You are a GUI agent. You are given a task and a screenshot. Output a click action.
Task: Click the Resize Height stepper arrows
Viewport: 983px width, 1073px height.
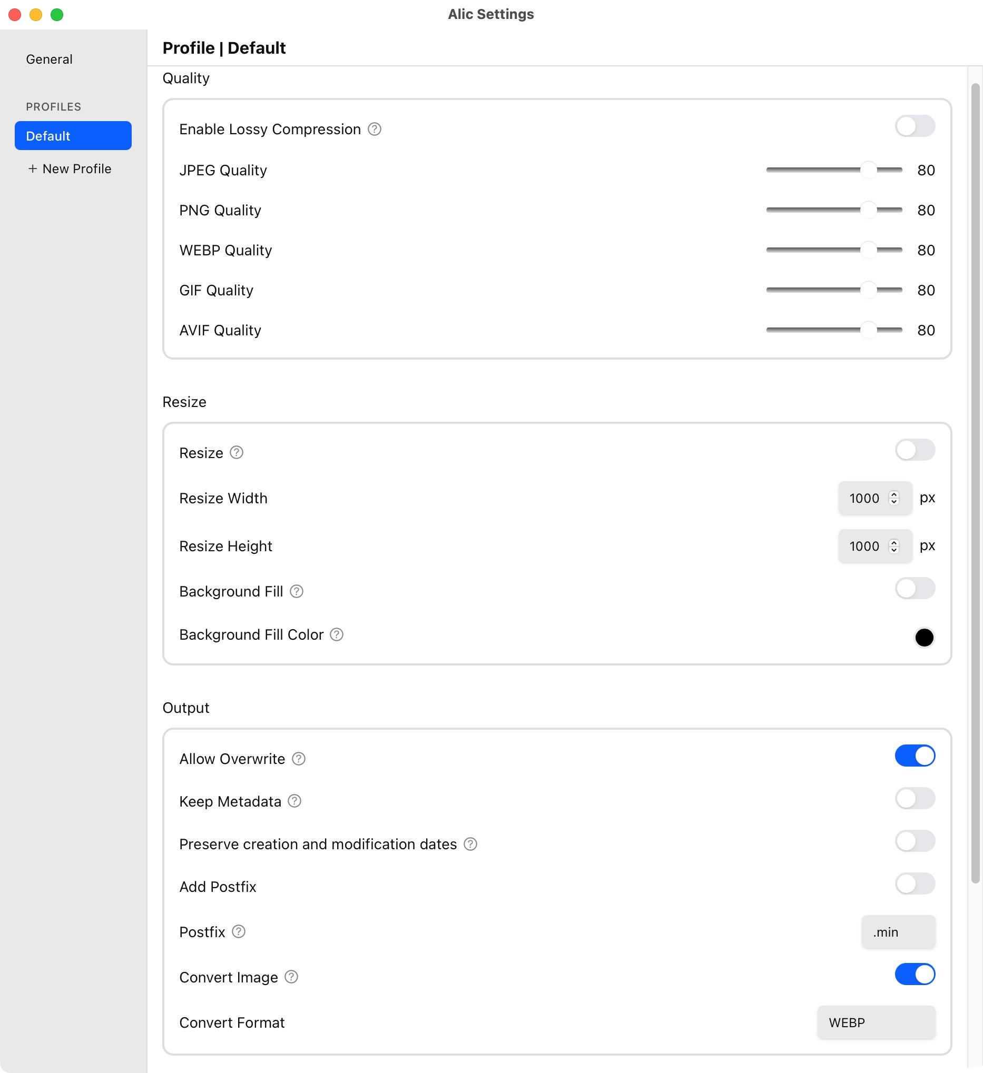point(894,546)
